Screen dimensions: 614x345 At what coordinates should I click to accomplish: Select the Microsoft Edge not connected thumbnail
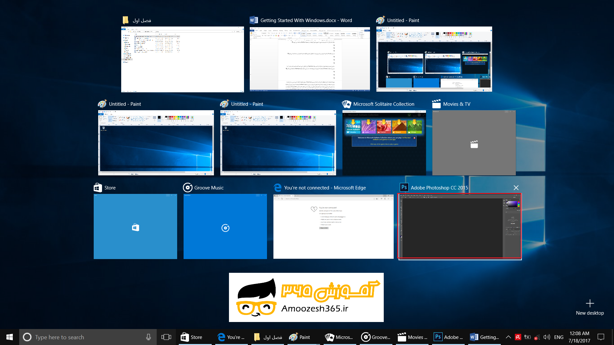pyautogui.click(x=333, y=226)
